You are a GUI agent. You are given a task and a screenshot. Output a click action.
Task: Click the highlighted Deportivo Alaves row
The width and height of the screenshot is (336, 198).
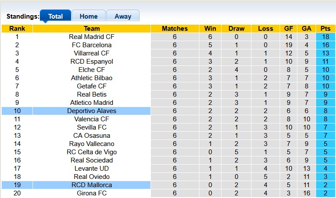pos(91,111)
